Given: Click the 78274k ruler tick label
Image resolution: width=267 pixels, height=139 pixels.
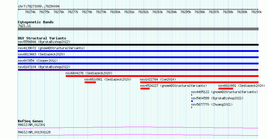Looking at the screenshot, I should click(x=30, y=12).
